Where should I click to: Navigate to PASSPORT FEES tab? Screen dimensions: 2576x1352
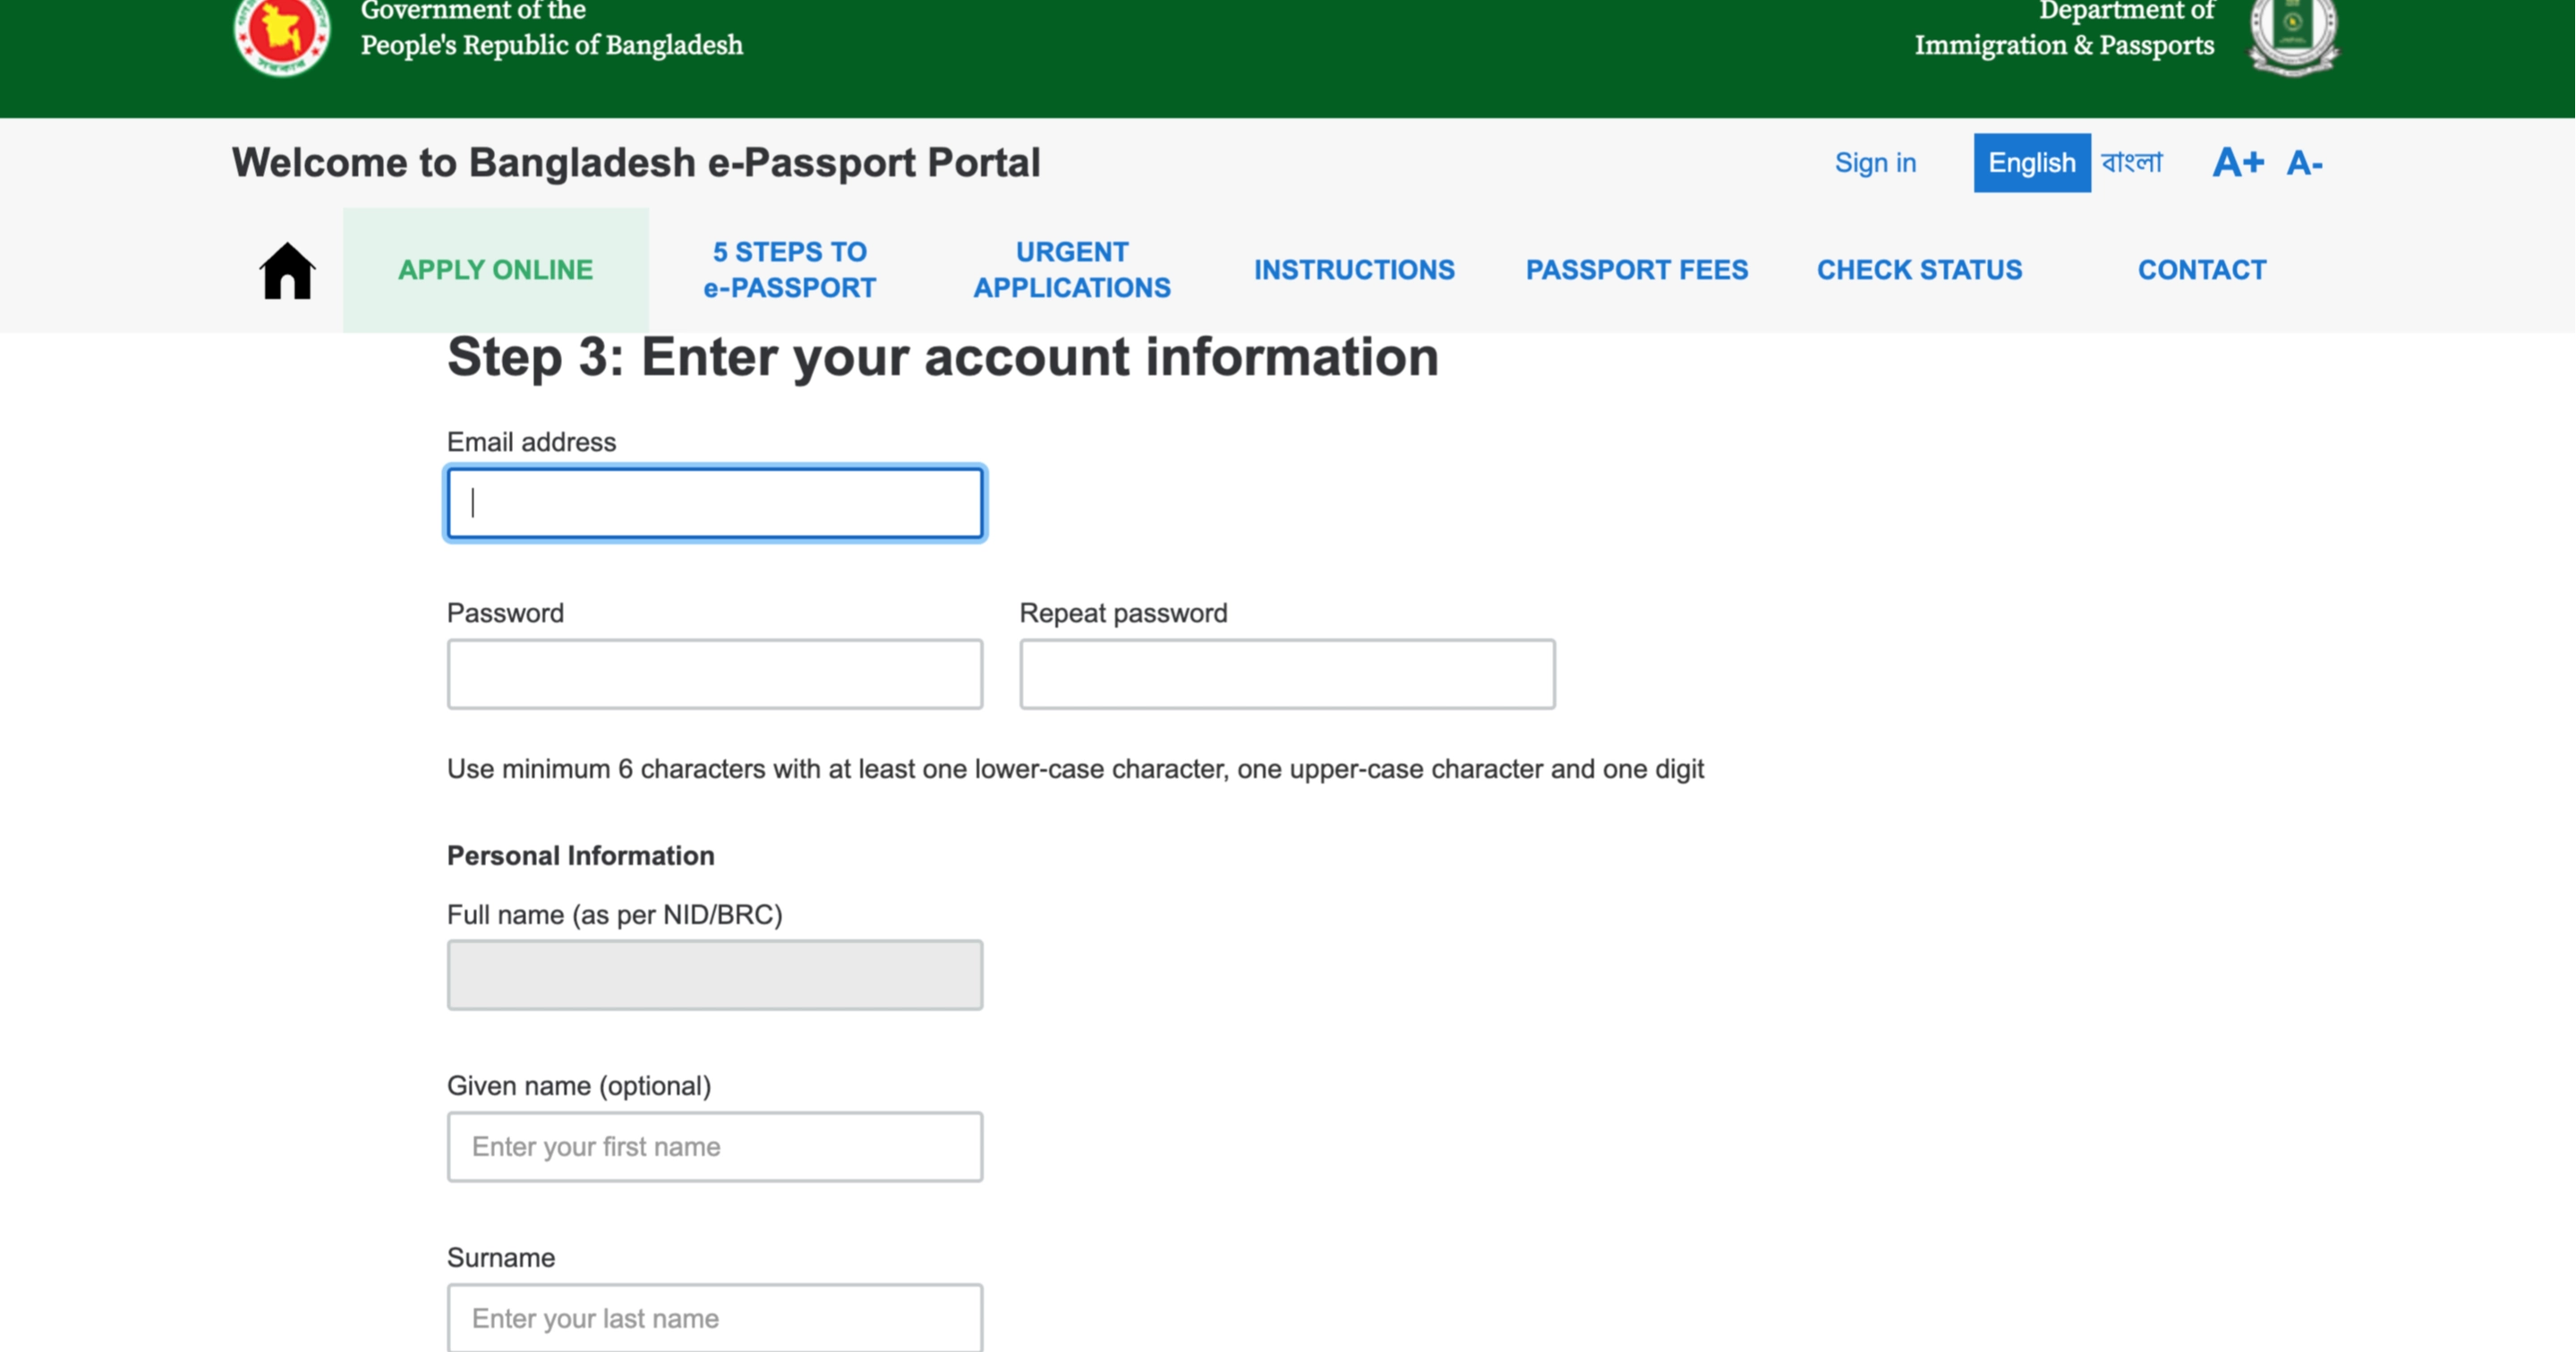(x=1637, y=270)
